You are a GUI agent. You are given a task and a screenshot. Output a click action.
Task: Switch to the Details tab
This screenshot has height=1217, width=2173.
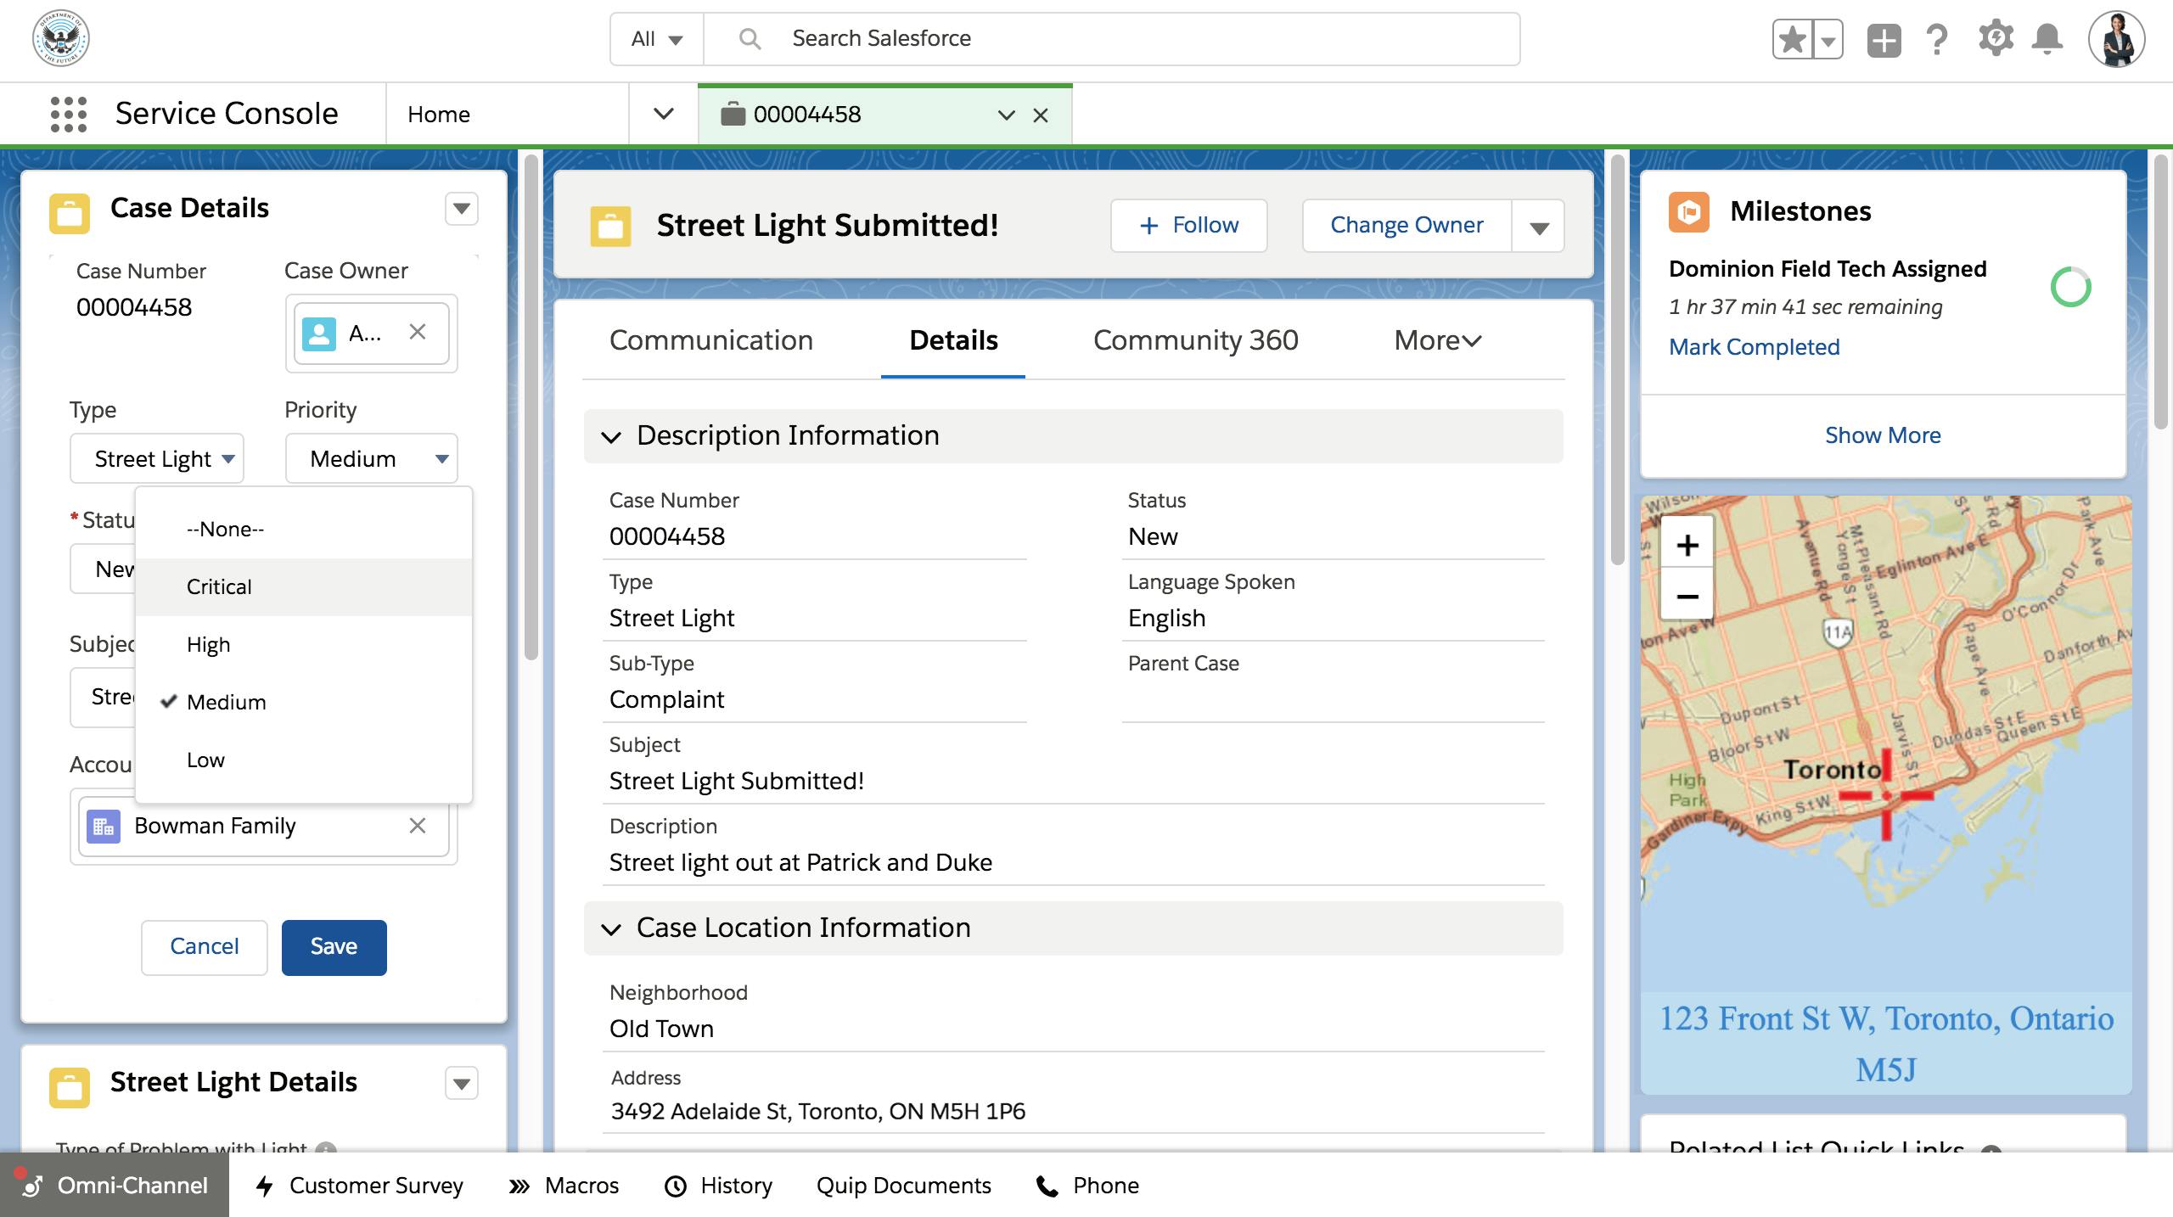[x=953, y=341]
